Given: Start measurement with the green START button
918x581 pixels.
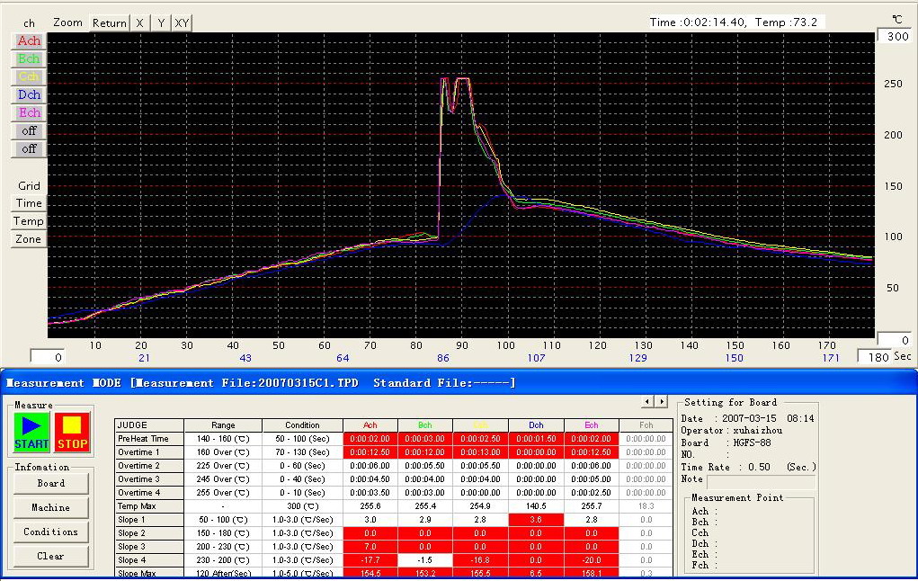Looking at the screenshot, I should tap(31, 432).
